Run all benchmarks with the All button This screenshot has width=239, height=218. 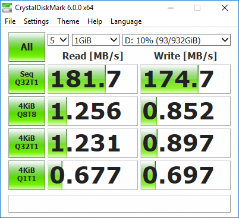pyautogui.click(x=27, y=47)
